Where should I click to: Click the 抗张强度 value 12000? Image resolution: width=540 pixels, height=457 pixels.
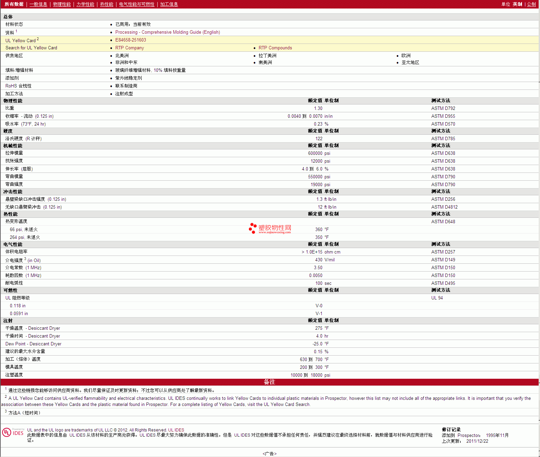(316, 161)
